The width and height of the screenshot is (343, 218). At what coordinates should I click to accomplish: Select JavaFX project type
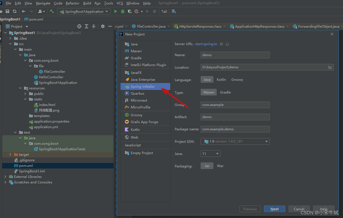pos(145,72)
